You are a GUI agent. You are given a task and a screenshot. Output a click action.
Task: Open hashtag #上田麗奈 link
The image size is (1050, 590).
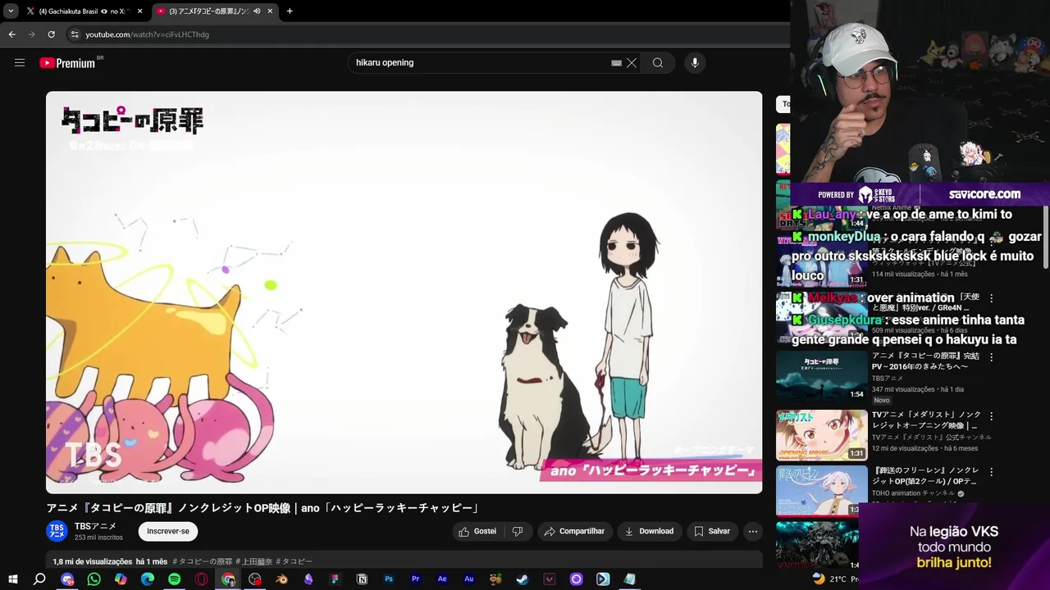(x=254, y=561)
